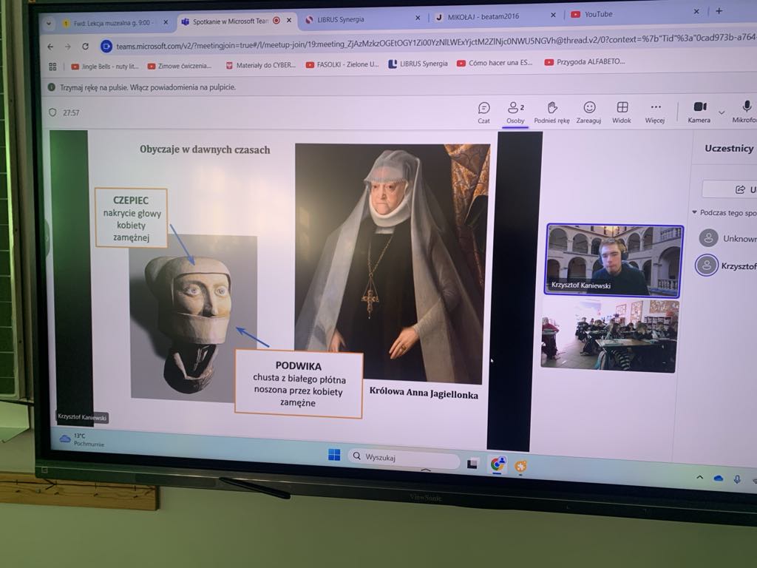Click the site information icon in the address bar

point(106,47)
